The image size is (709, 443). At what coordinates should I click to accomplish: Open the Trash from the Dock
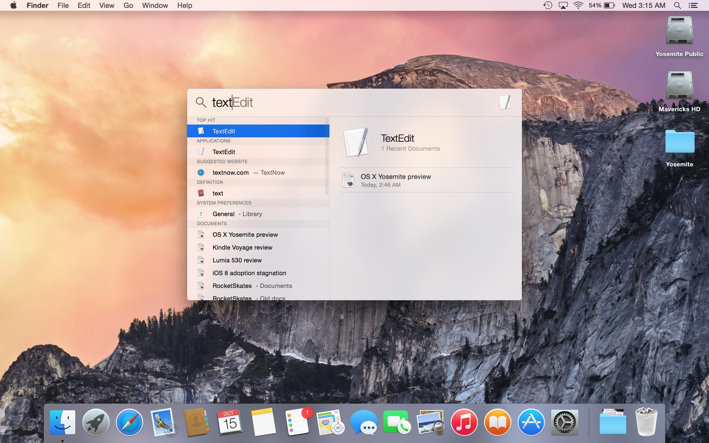coord(646,422)
